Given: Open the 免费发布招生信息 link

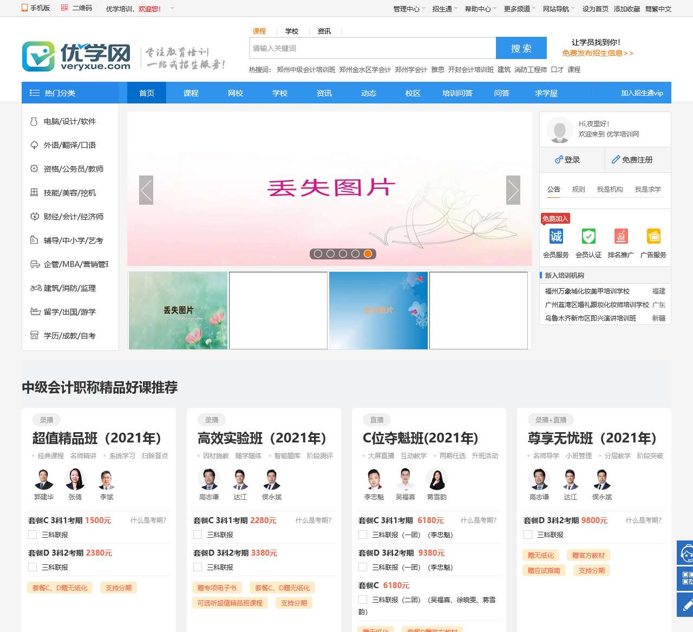Looking at the screenshot, I should (x=597, y=53).
